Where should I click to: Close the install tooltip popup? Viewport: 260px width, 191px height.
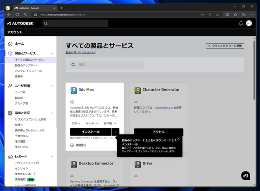178,139
